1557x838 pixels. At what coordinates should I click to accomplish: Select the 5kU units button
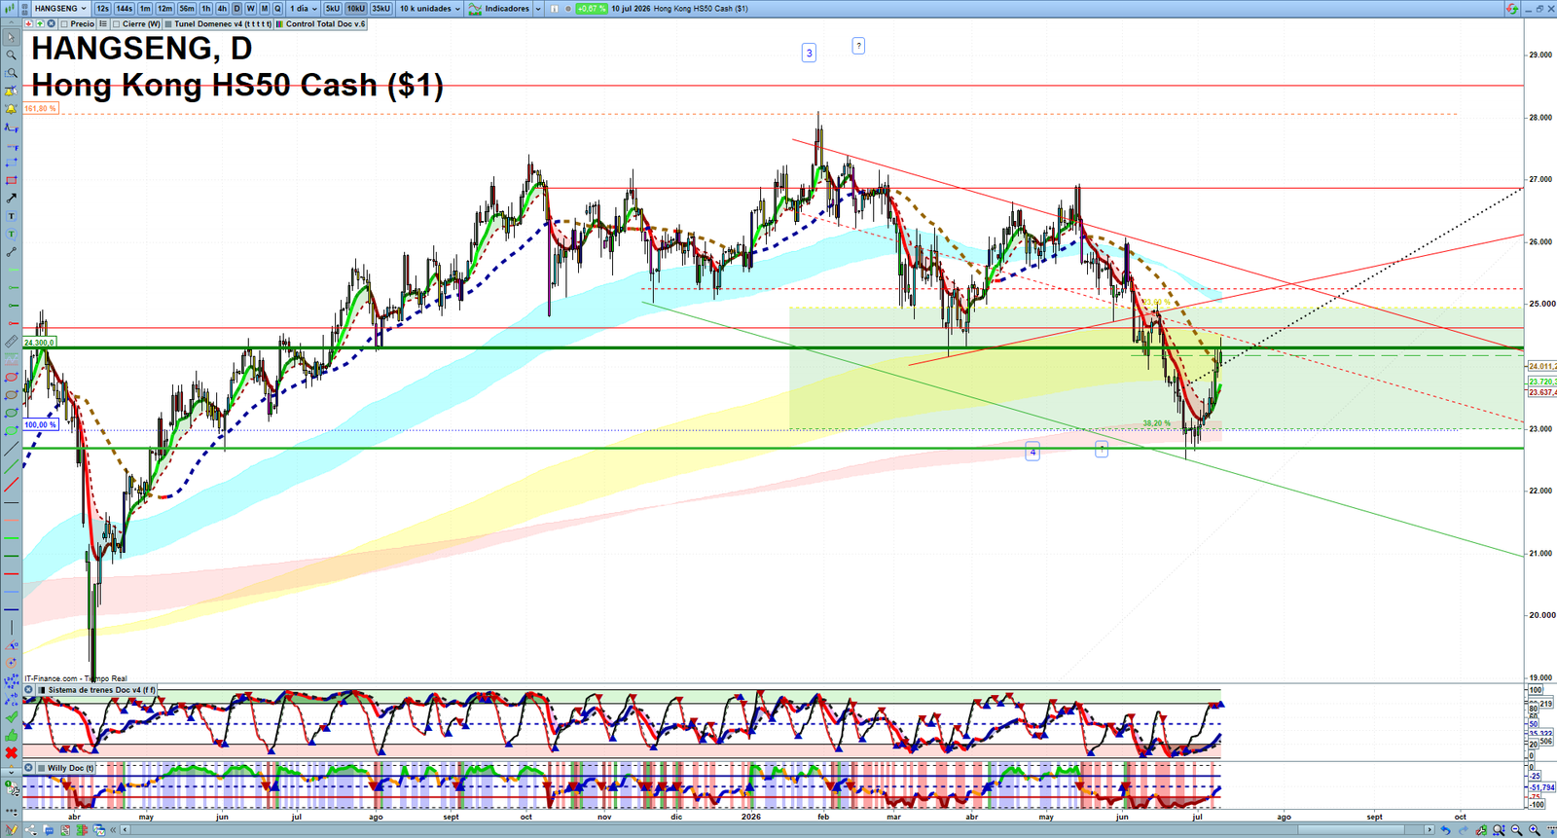pyautogui.click(x=333, y=9)
